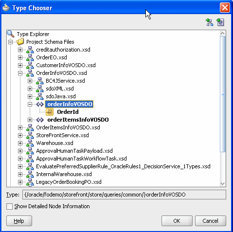Click the BC4JService.xsd schema icon
233x232 pixels.
[40, 81]
